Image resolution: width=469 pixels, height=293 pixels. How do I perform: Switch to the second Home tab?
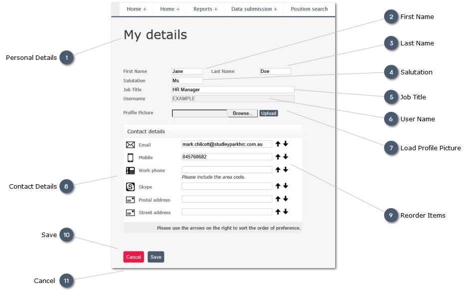click(x=169, y=8)
